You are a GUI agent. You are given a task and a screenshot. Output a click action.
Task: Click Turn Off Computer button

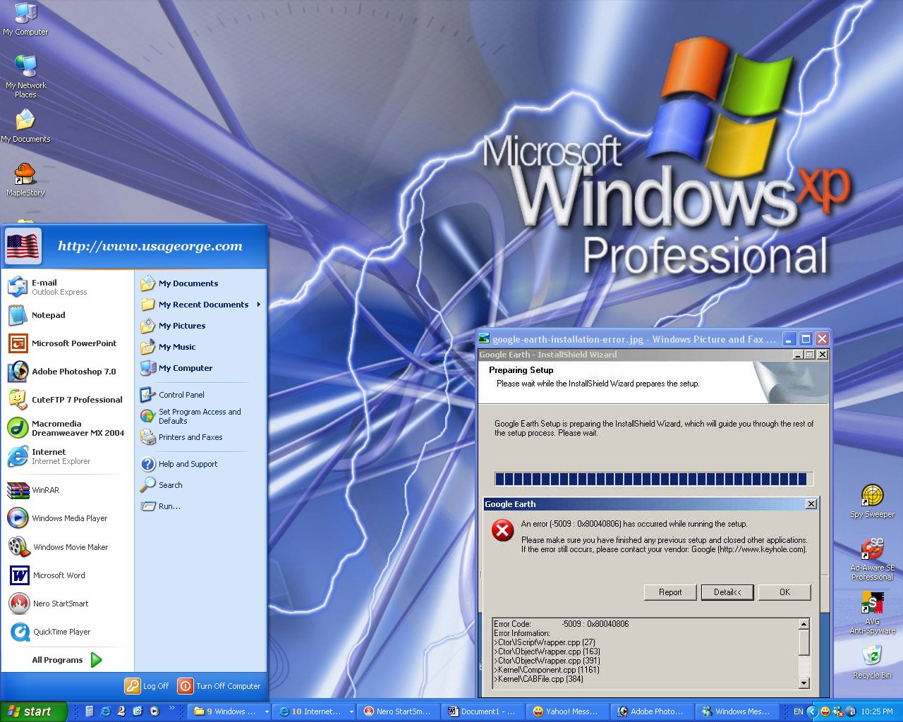point(219,686)
